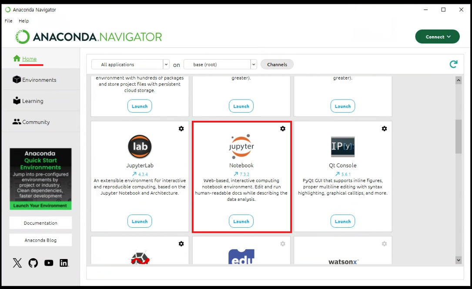
Task: Open the X (Twitter) social icon
Action: pos(17,263)
